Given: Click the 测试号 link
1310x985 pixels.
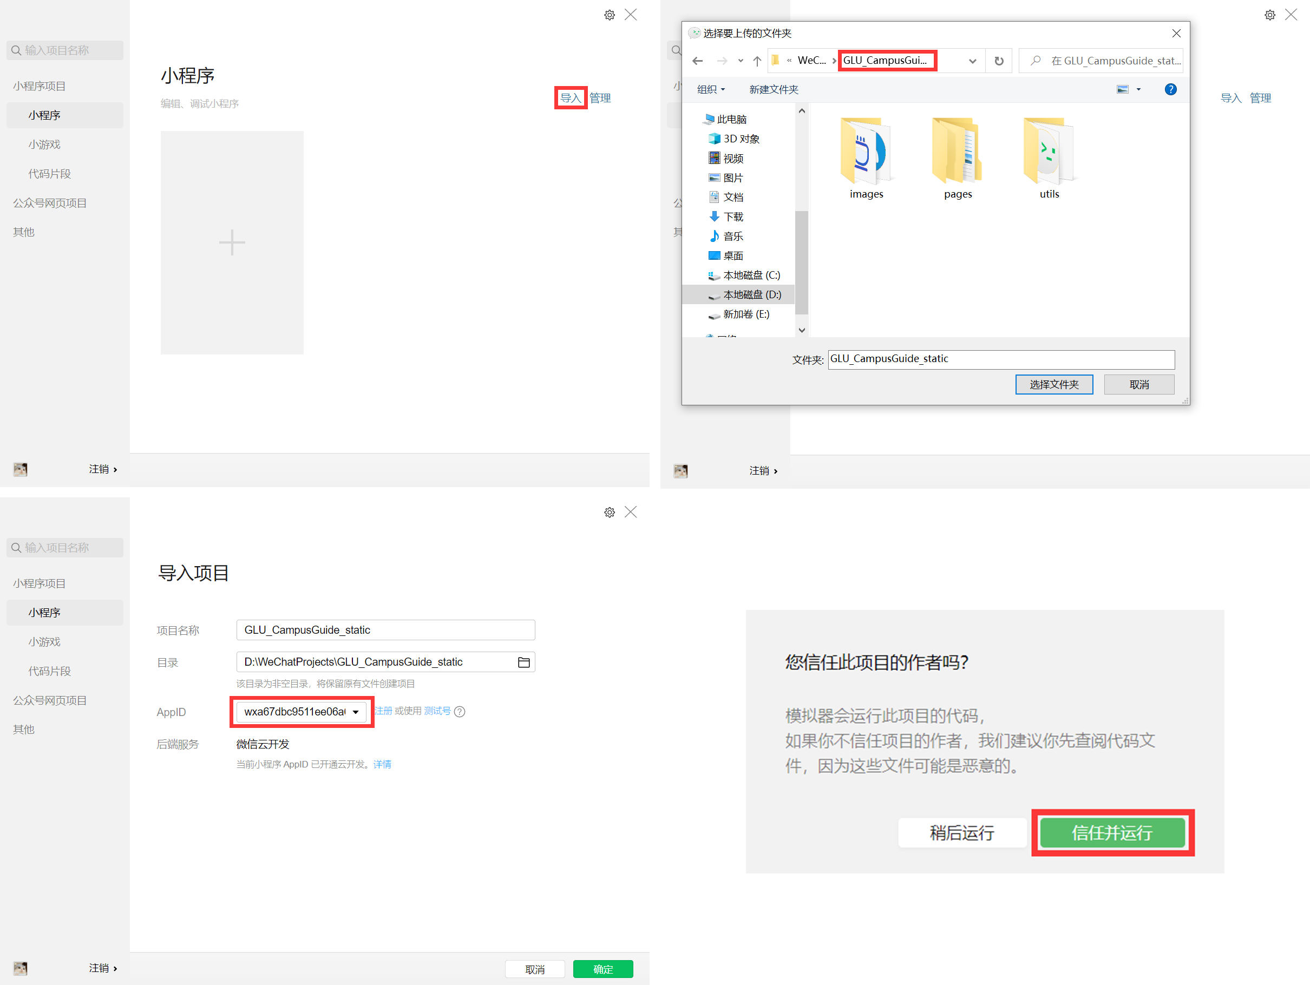Looking at the screenshot, I should point(437,711).
